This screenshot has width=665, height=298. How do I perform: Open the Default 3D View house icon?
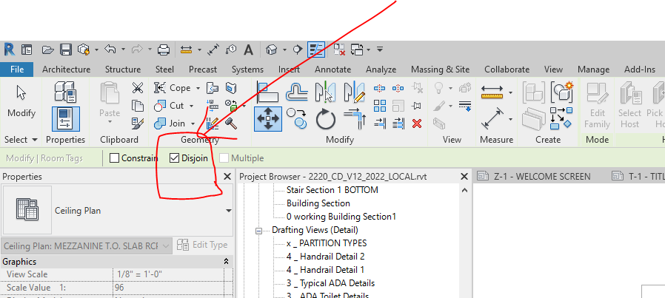[x=272, y=50]
